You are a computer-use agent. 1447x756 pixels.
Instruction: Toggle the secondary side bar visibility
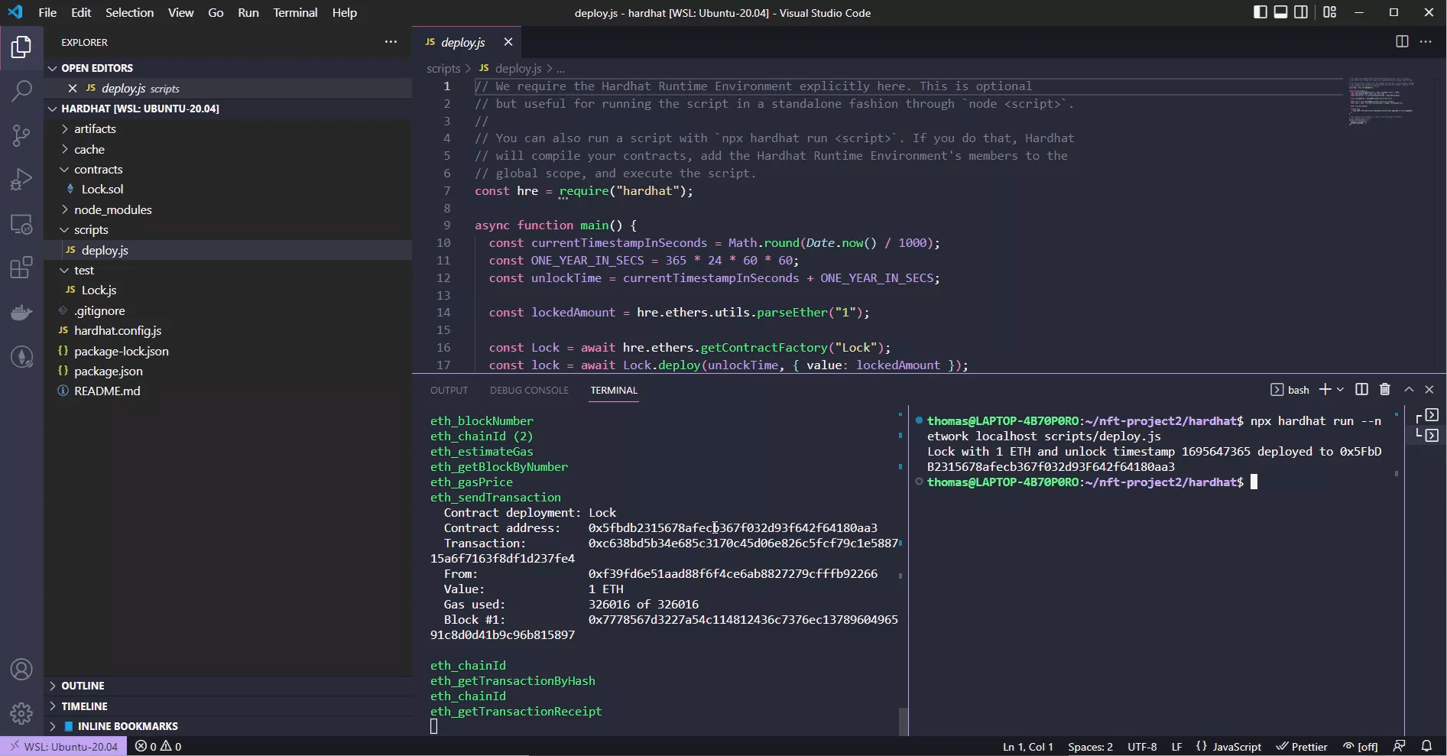(1300, 12)
